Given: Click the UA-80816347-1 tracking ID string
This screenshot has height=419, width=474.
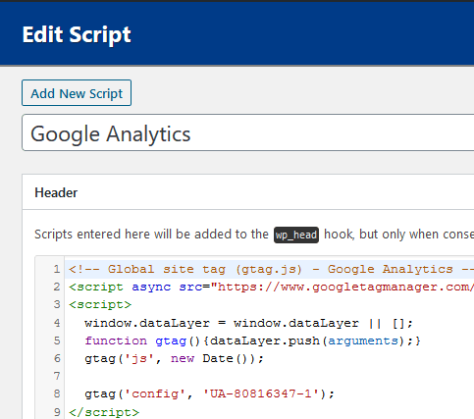Looking at the screenshot, I should pyautogui.click(x=261, y=393).
